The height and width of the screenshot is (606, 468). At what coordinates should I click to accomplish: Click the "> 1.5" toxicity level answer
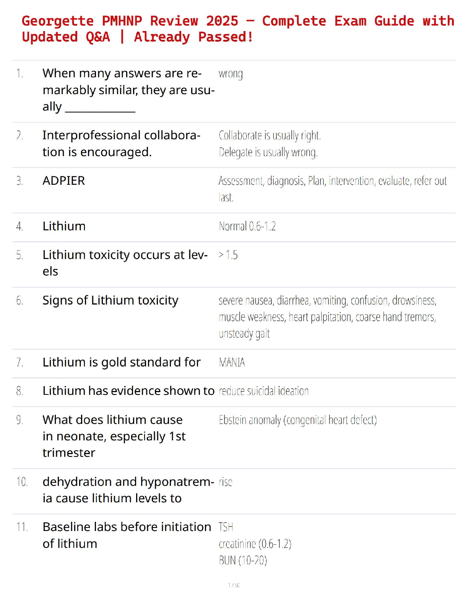click(228, 255)
